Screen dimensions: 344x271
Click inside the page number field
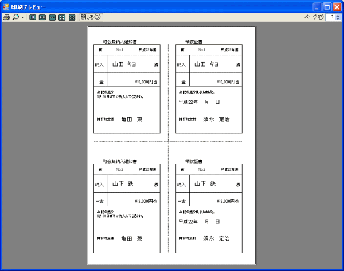pyautogui.click(x=330, y=17)
